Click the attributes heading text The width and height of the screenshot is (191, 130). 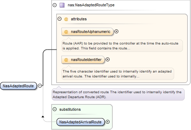click(79, 19)
